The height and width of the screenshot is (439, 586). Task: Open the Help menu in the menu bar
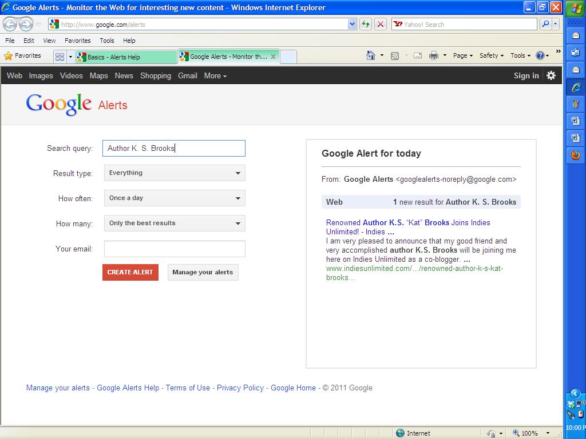click(129, 41)
